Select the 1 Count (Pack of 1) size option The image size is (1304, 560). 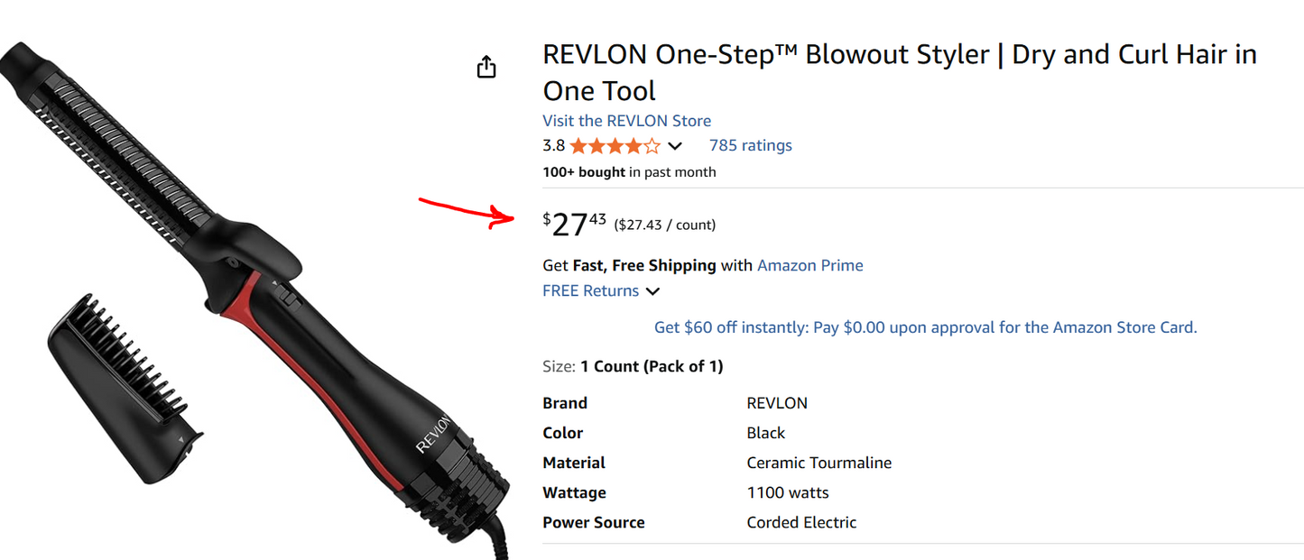(x=652, y=366)
